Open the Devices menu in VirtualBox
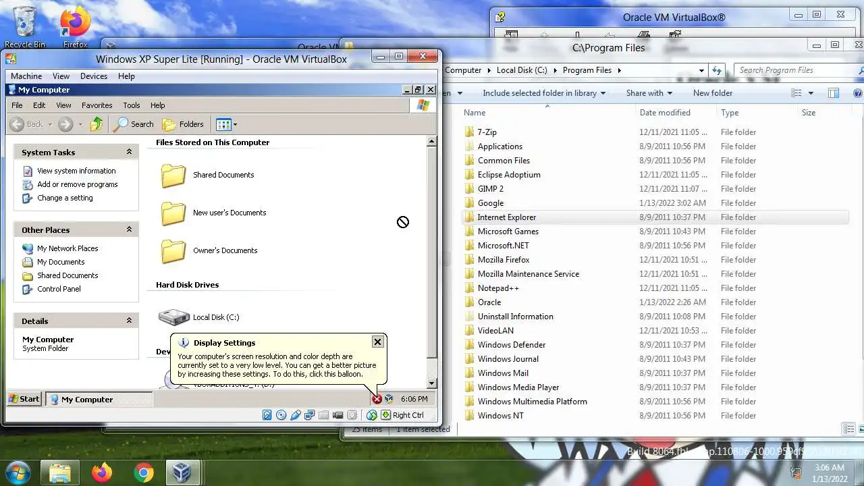The height and width of the screenshot is (486, 864). point(94,76)
